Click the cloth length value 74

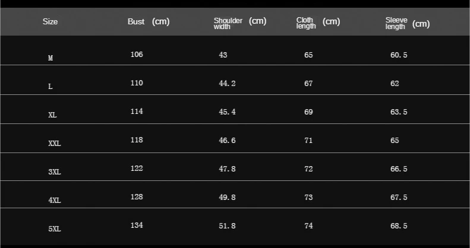click(308, 226)
